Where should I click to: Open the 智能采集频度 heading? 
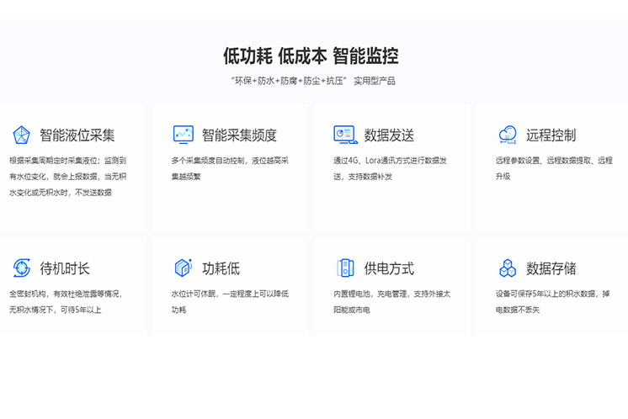[x=239, y=135]
